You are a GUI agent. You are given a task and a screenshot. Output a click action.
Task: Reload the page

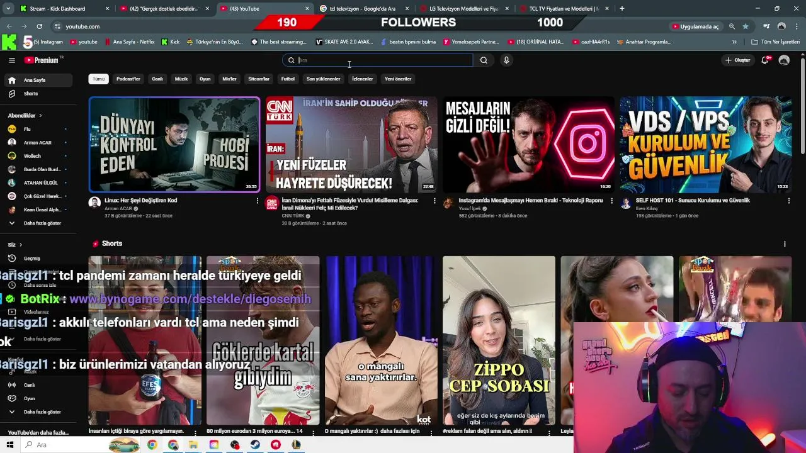[39, 26]
